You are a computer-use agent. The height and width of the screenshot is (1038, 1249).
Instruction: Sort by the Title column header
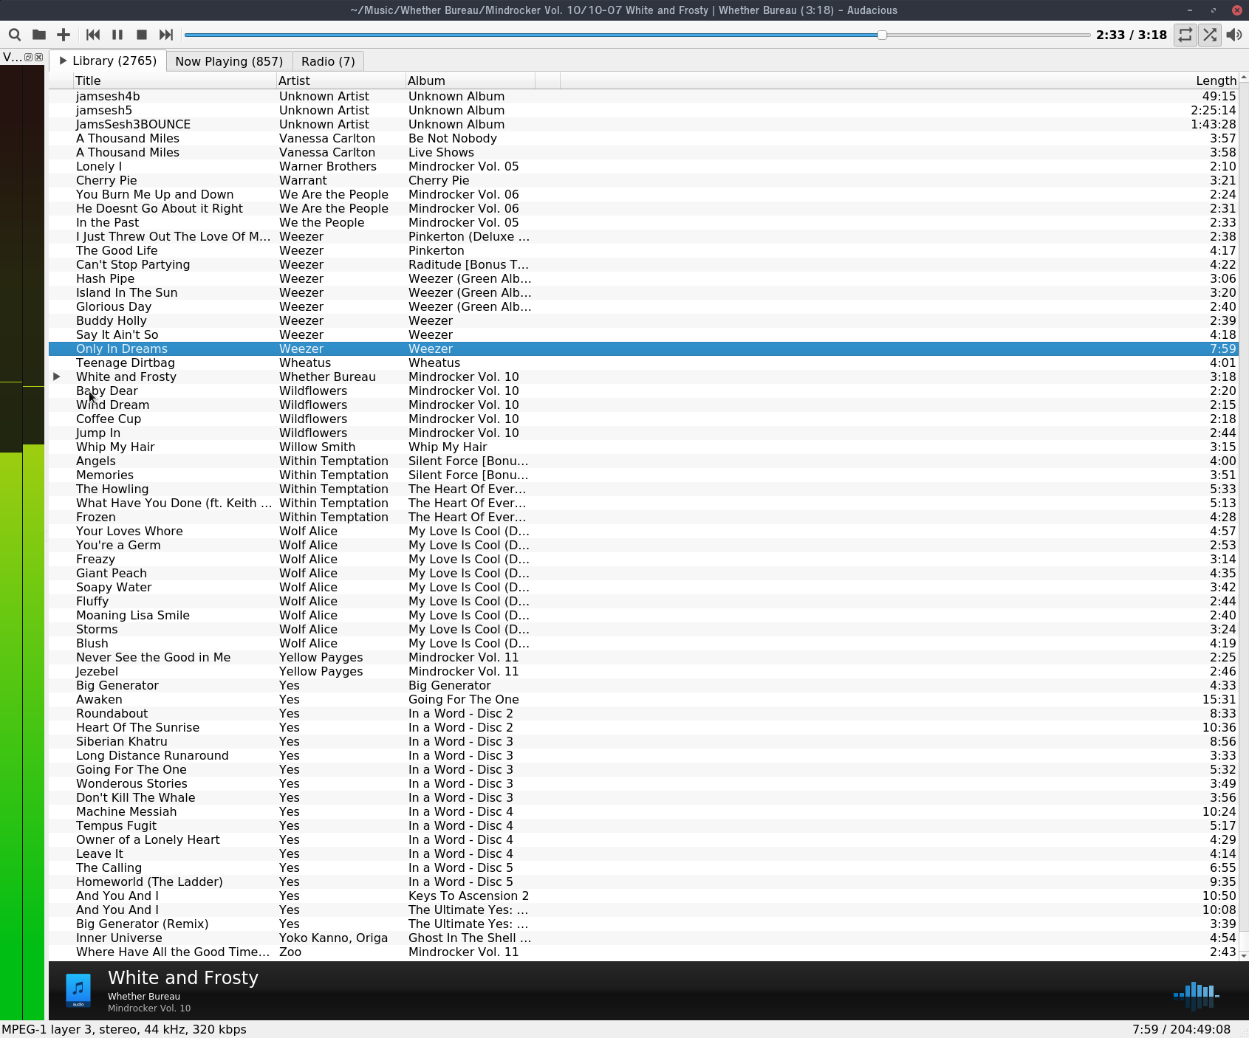[175, 80]
